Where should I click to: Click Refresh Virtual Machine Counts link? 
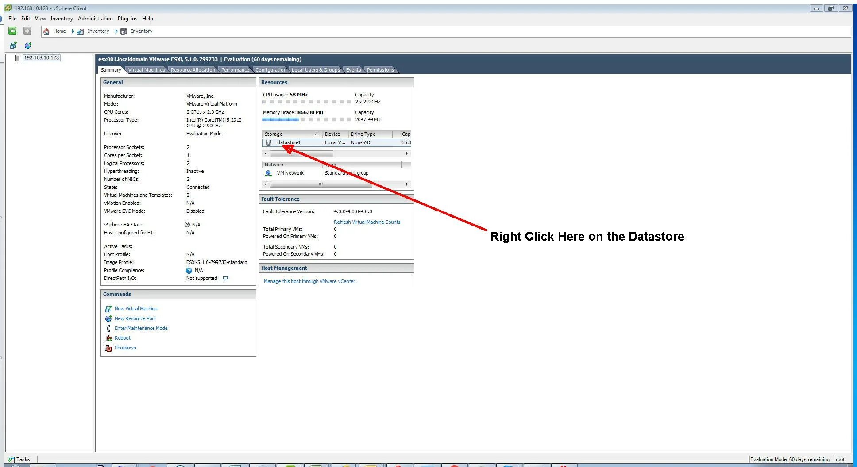[x=367, y=222]
